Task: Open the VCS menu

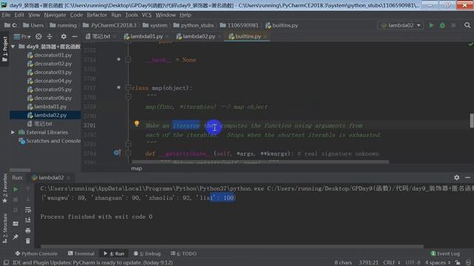Action: pyautogui.click(x=147, y=15)
